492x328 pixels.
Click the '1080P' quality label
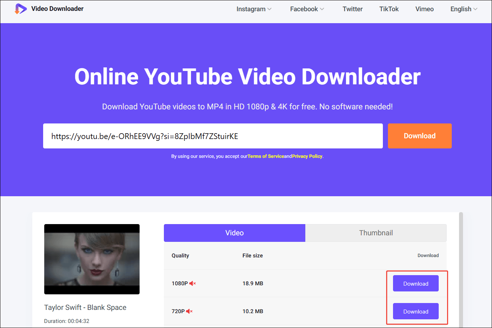179,283
